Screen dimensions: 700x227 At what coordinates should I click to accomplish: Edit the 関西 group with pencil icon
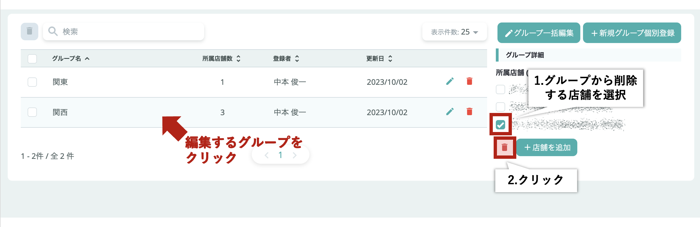[450, 112]
